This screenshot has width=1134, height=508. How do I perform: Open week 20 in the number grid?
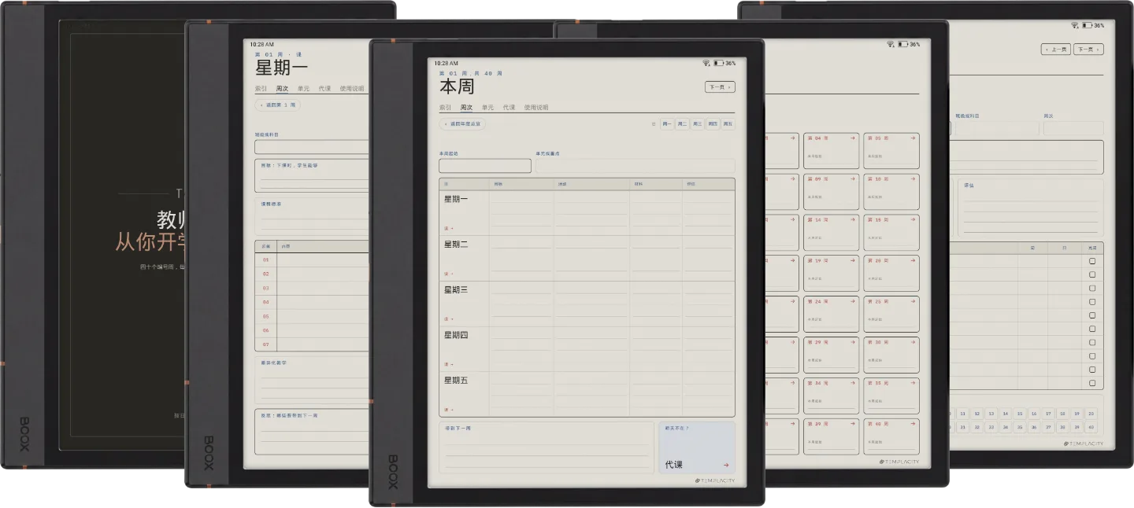1091,413
